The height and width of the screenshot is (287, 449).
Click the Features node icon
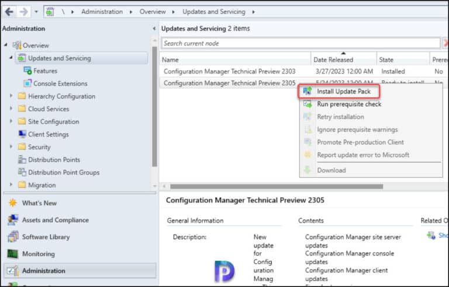point(27,71)
